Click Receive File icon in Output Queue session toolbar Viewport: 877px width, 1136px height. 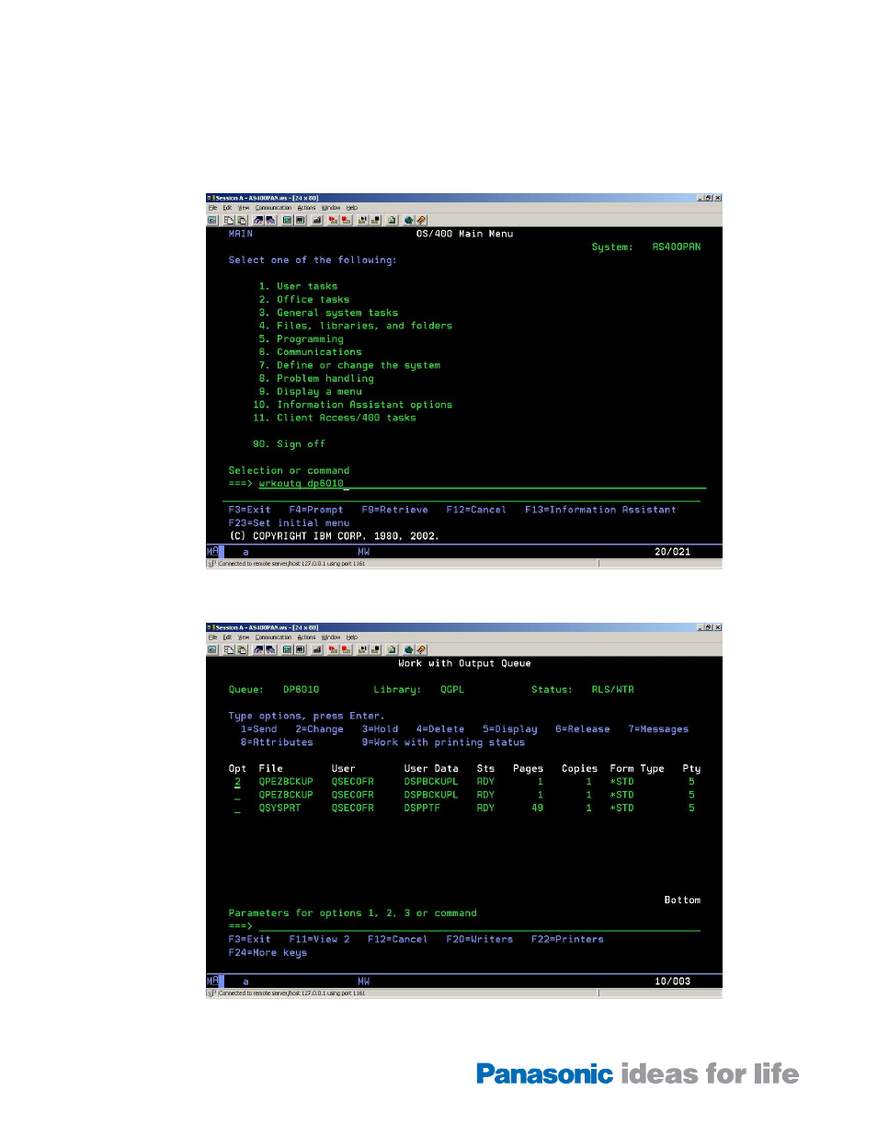[270, 649]
